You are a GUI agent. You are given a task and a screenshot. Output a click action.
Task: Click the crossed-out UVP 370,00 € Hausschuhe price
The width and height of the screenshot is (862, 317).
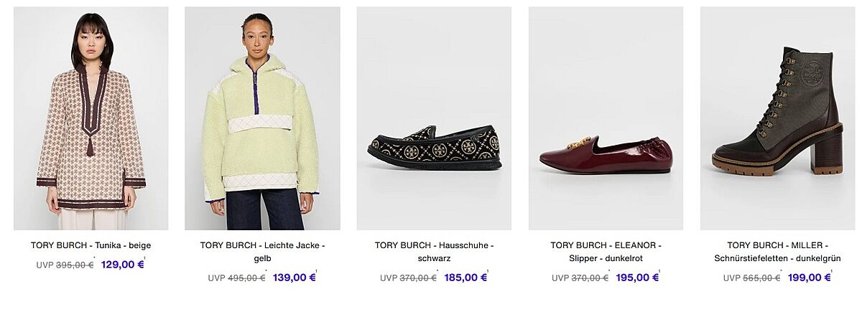pos(417,278)
